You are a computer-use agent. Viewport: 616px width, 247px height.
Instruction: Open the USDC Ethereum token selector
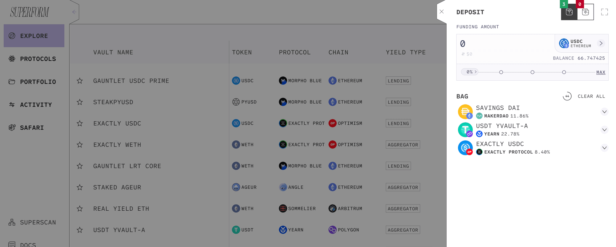pos(582,43)
